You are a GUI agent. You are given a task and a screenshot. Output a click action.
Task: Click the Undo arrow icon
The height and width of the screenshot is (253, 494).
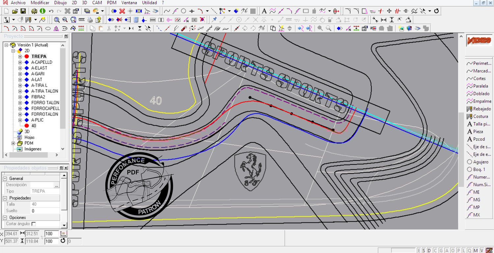point(51,11)
